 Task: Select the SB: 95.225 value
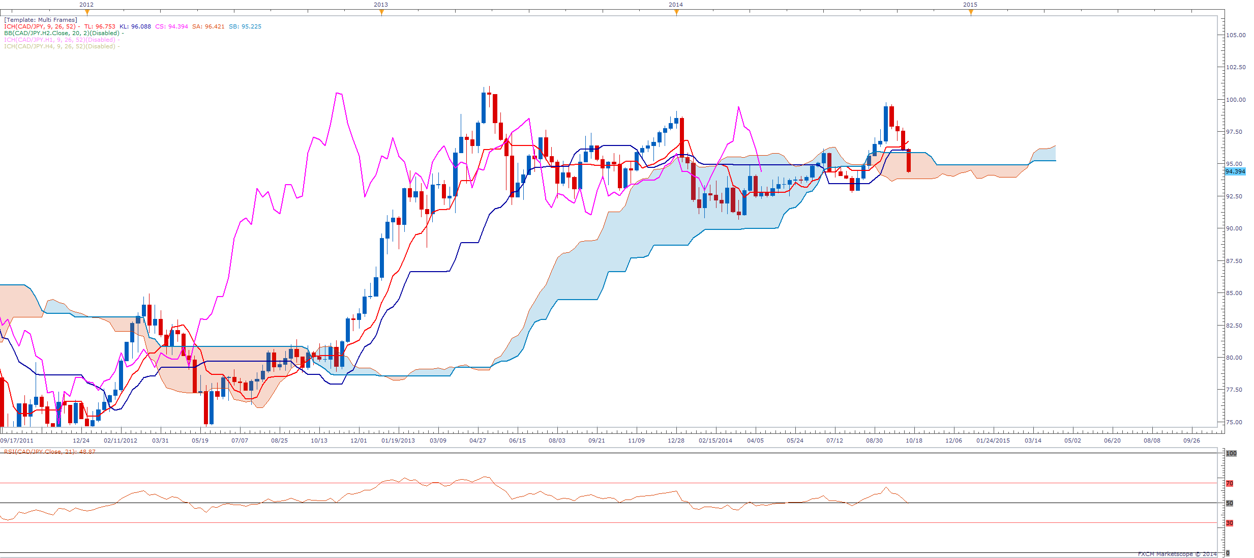click(245, 26)
